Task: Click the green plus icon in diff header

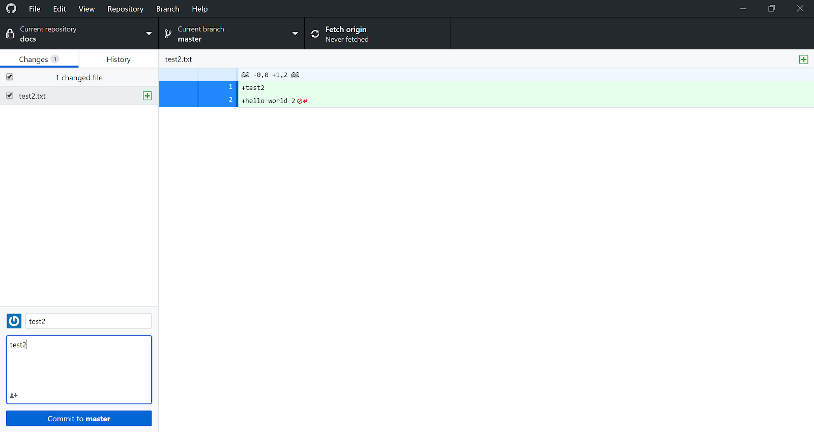Action: [803, 59]
